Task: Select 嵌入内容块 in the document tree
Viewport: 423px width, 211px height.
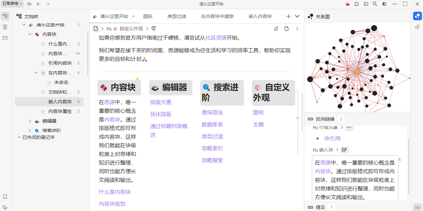Action: pos(49,102)
